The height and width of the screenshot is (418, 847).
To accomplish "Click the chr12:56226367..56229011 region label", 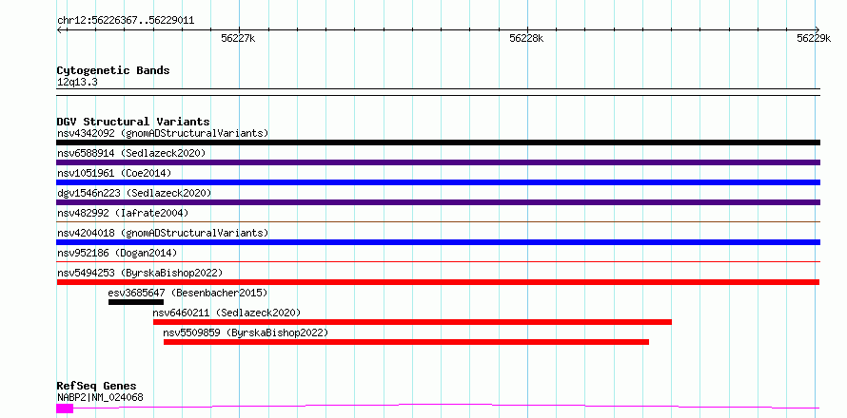I will click(x=126, y=21).
